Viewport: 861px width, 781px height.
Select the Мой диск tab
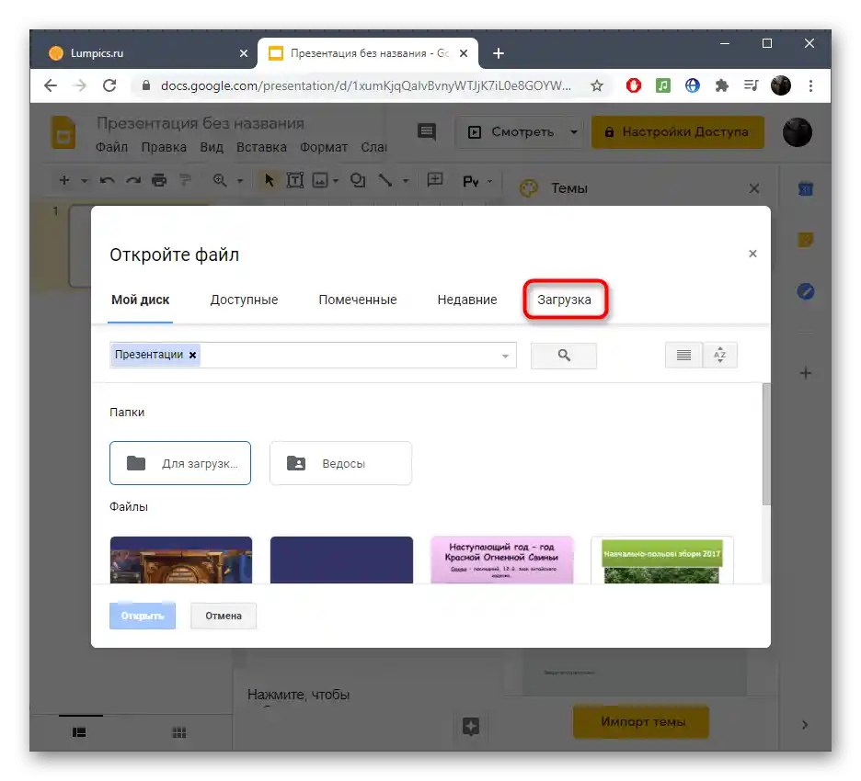(140, 300)
